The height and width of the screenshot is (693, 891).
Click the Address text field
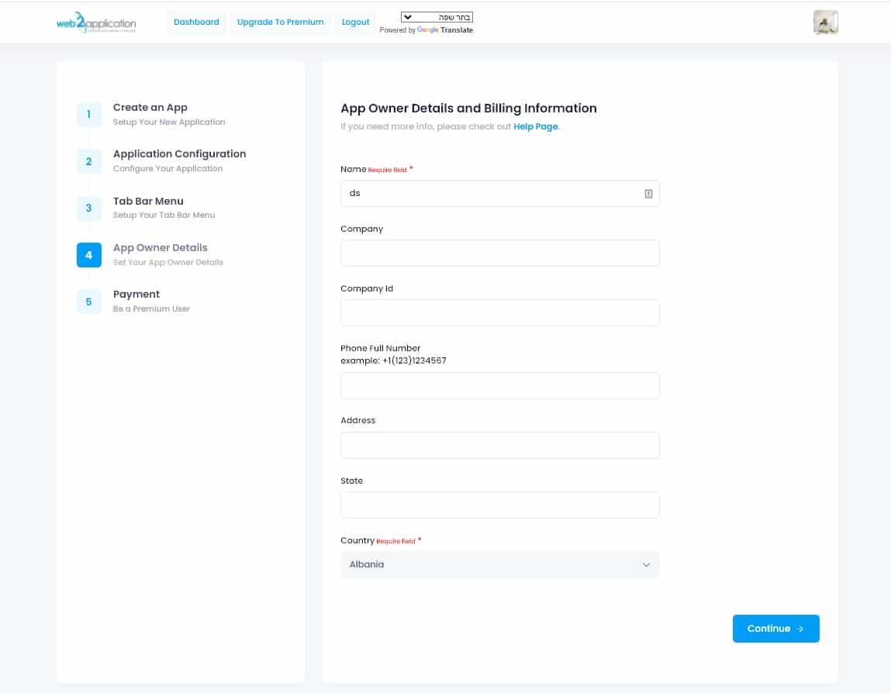tap(499, 445)
